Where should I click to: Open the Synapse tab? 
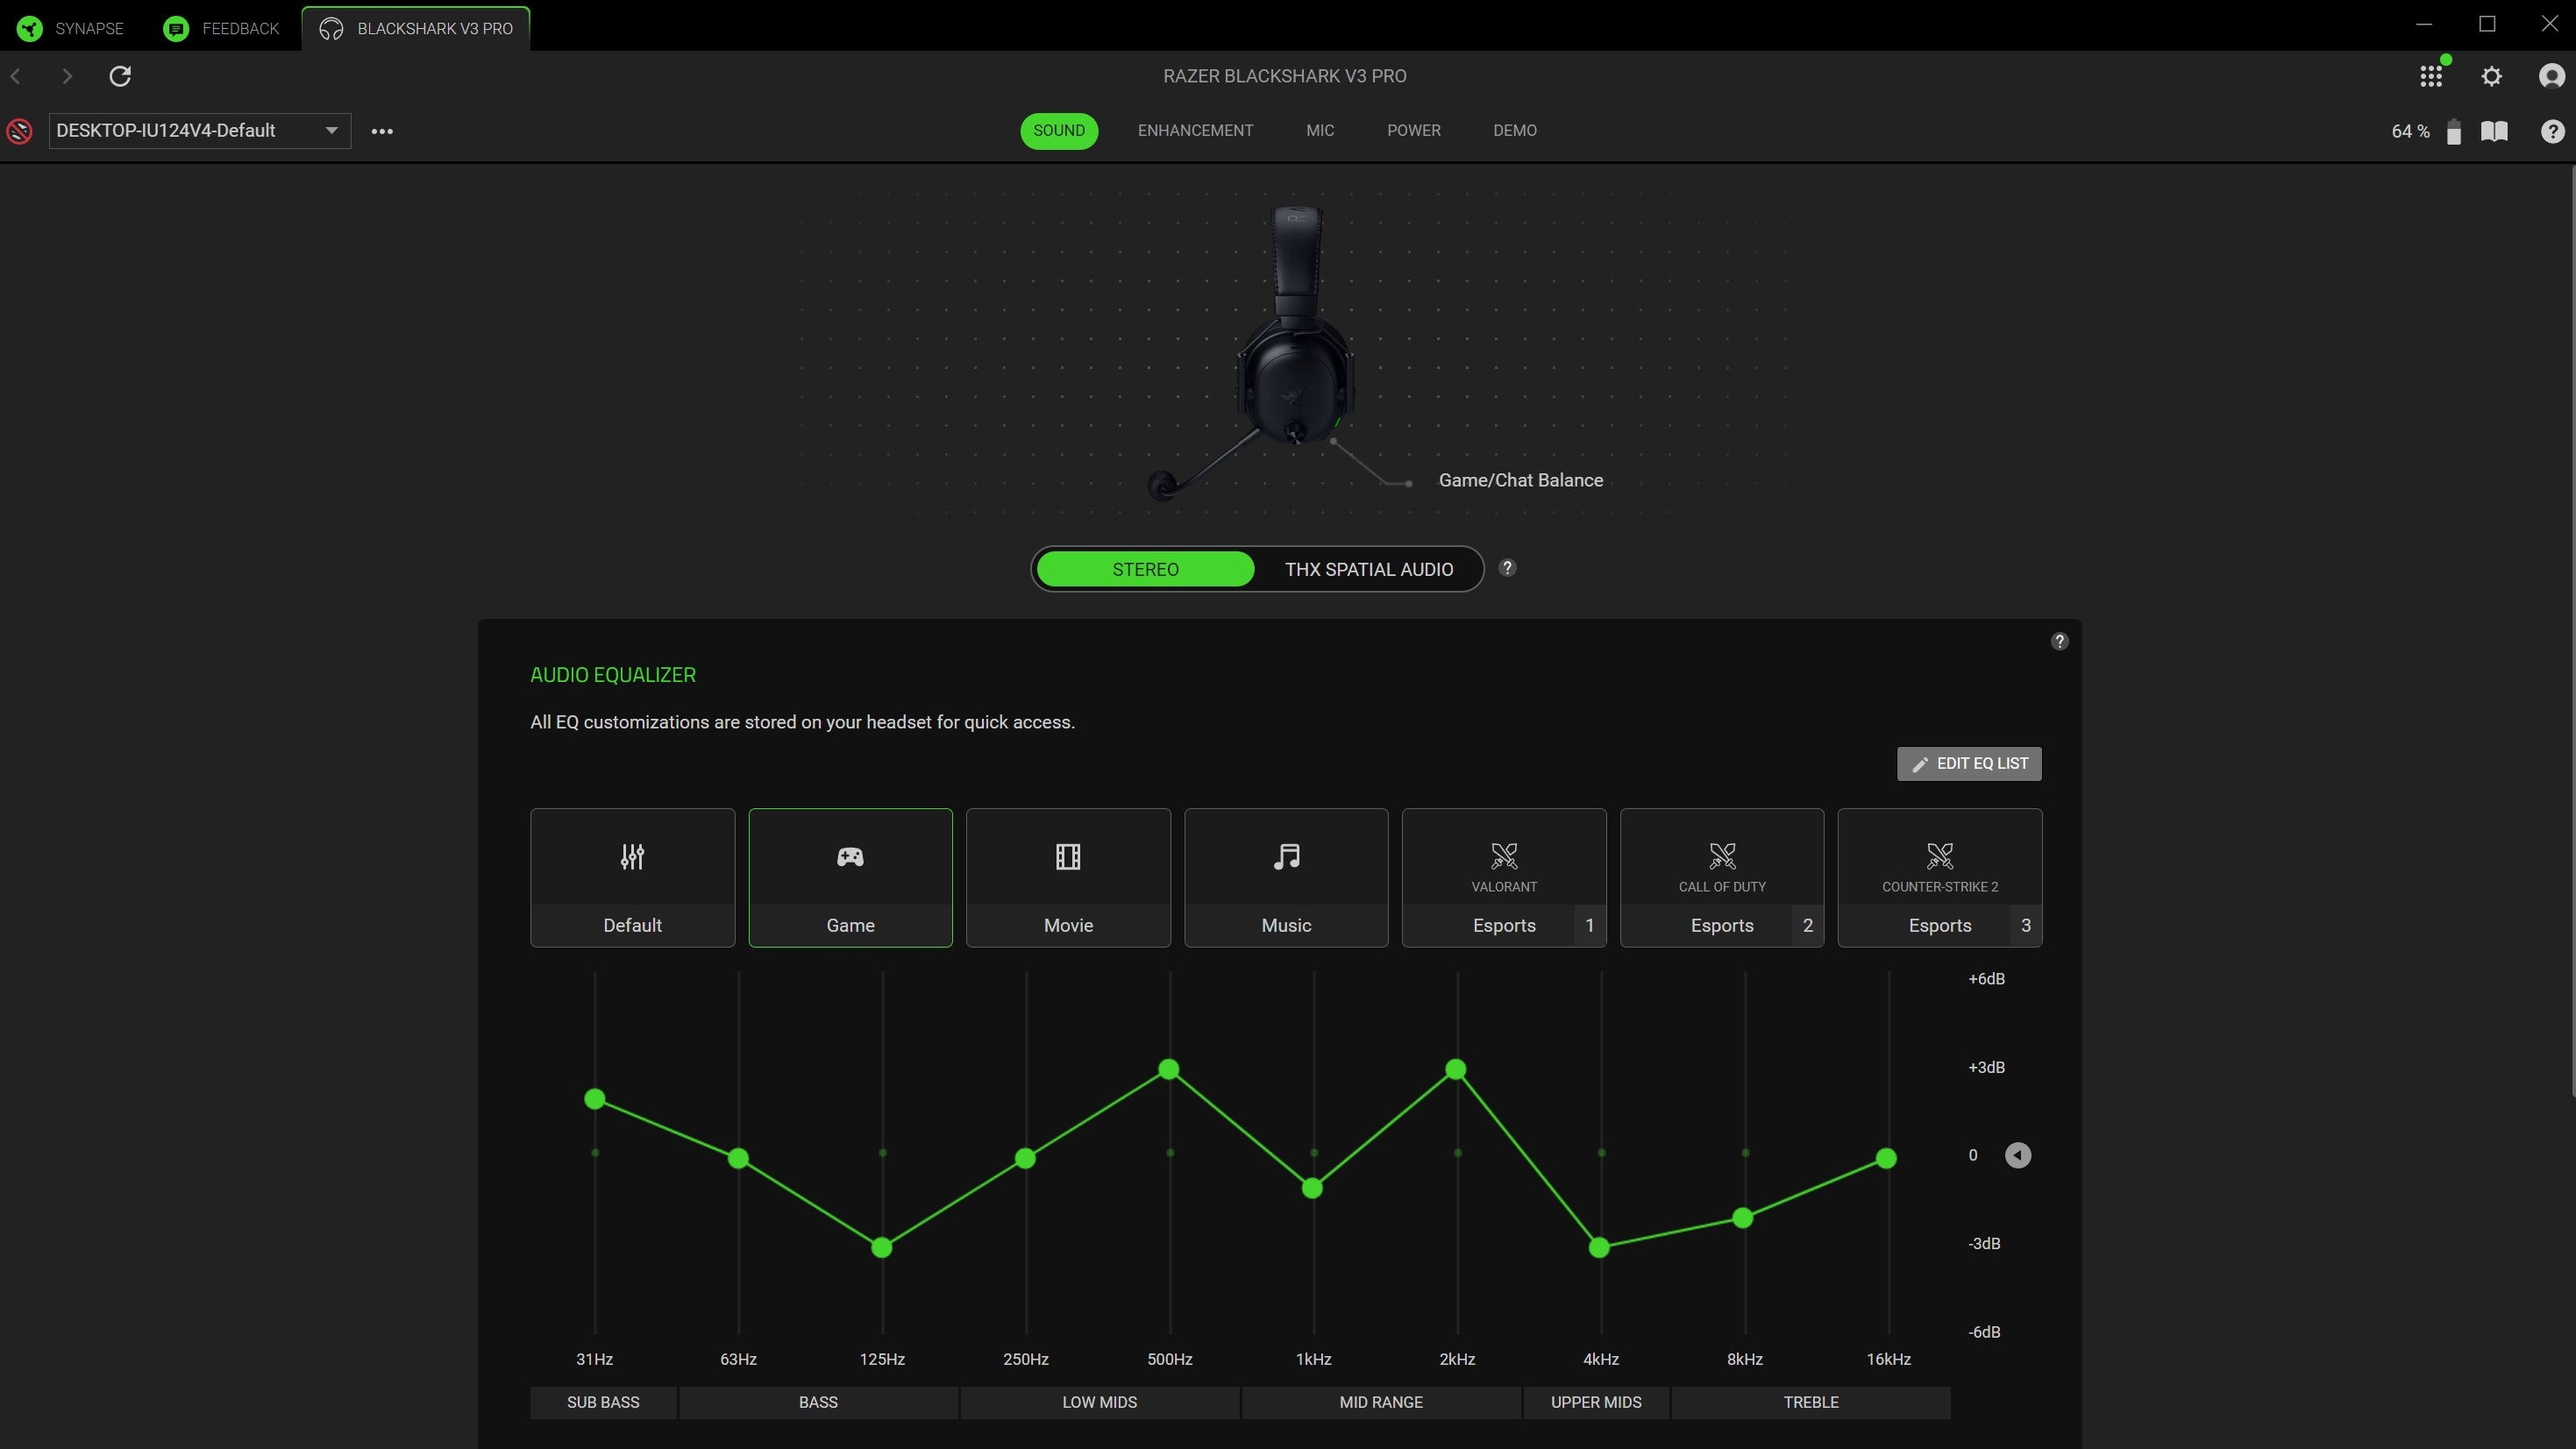71,28
